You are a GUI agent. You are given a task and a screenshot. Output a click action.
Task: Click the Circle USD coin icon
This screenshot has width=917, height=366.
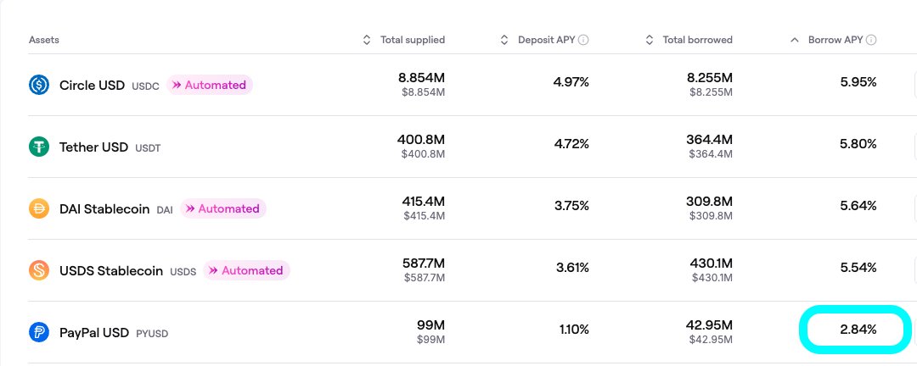click(x=39, y=86)
